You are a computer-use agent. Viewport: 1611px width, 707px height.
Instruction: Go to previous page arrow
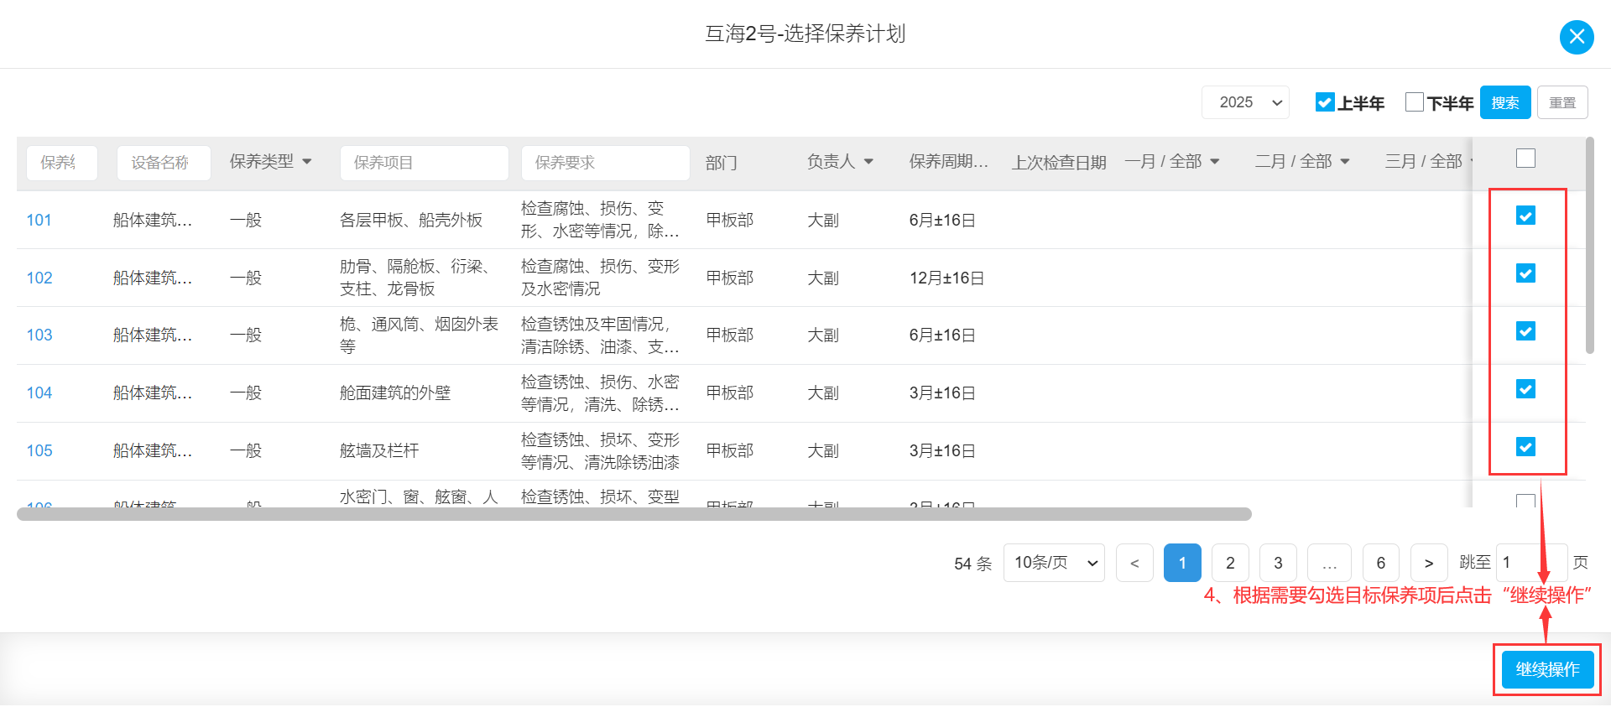pos(1134,563)
